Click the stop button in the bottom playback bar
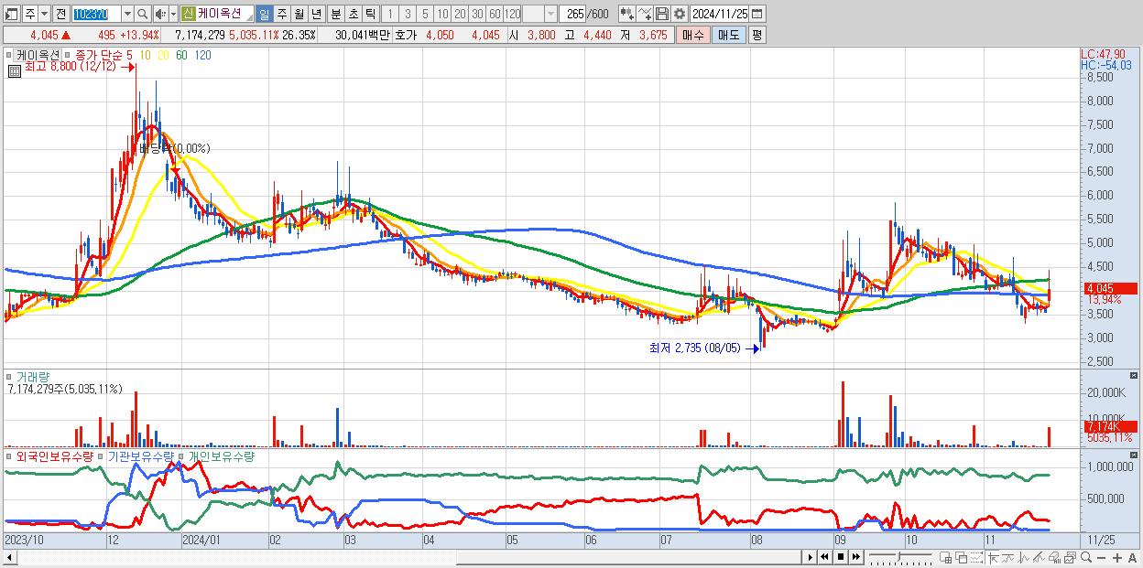This screenshot has width=1143, height=568. (840, 557)
